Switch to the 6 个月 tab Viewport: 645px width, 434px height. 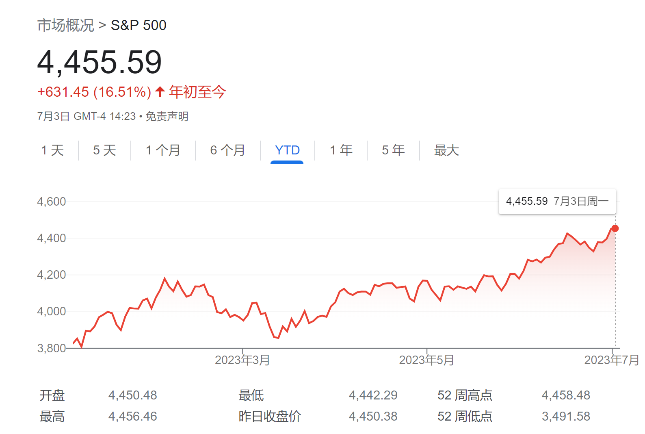tap(227, 150)
